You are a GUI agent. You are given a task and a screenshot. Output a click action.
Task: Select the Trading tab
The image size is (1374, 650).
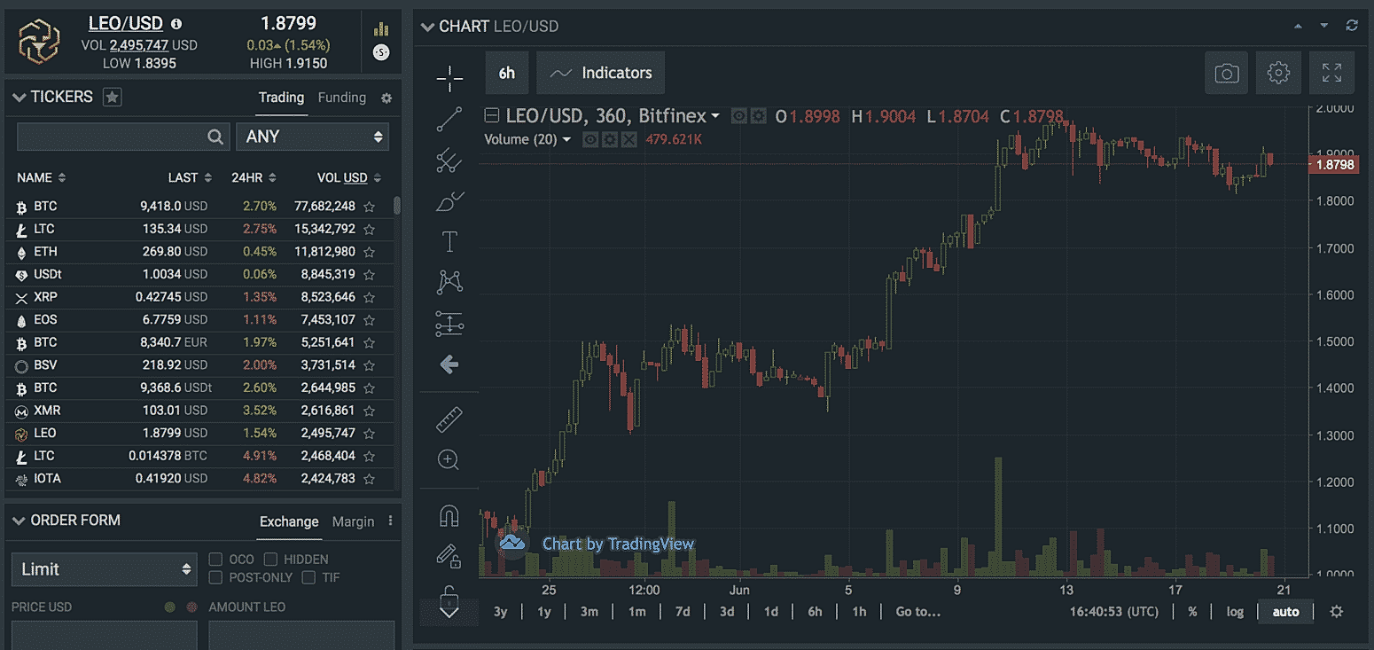pyautogui.click(x=281, y=98)
